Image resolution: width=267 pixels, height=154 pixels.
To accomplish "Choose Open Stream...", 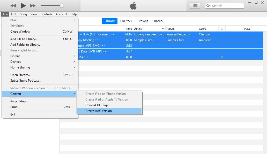I will [40, 75].
